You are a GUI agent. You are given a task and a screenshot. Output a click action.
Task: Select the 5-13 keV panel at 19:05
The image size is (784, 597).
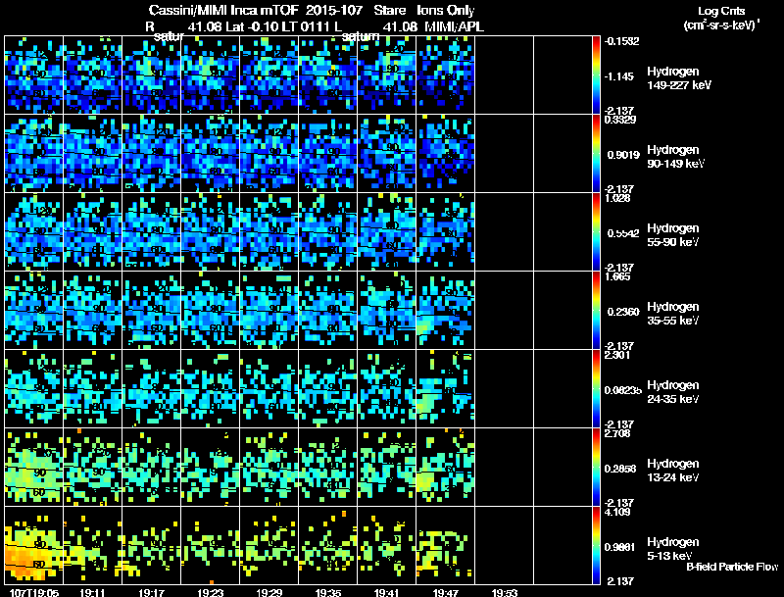pos(34,545)
